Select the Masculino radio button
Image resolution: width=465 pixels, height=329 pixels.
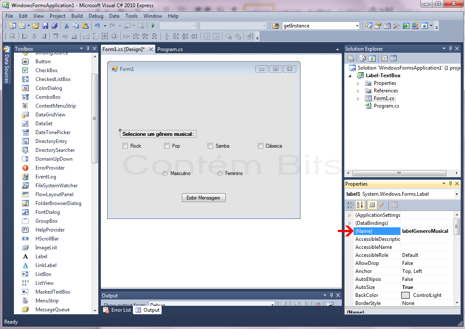point(165,173)
